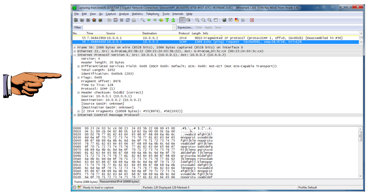Click the display Filter input field
This screenshot has height=195, width=368.
tap(128, 28)
